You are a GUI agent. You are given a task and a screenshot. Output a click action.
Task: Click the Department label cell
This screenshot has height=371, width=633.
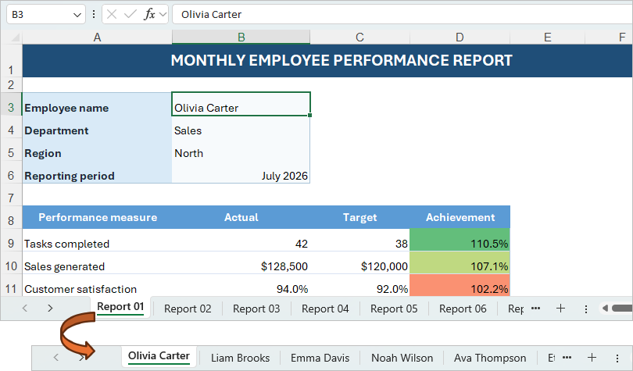click(x=97, y=127)
